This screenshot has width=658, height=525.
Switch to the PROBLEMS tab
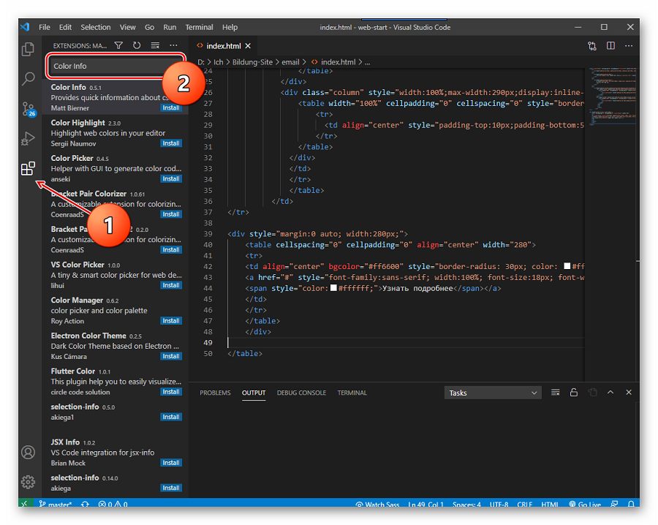tap(215, 393)
